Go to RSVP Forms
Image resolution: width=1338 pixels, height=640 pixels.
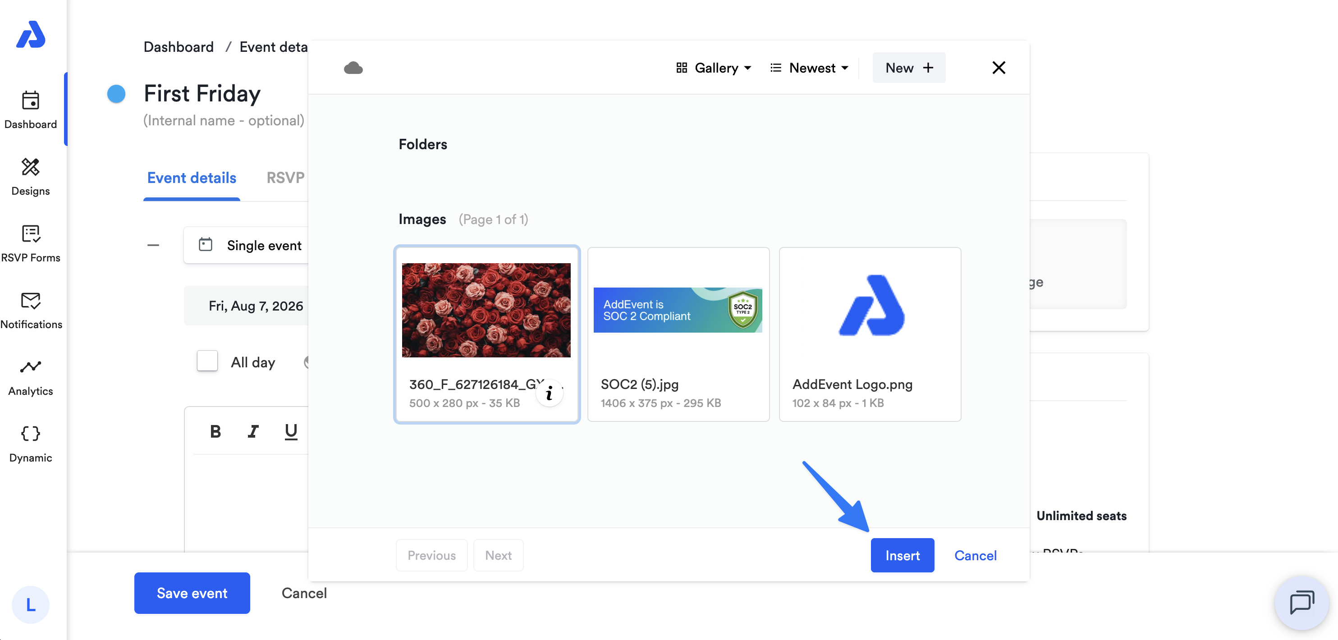coord(31,243)
